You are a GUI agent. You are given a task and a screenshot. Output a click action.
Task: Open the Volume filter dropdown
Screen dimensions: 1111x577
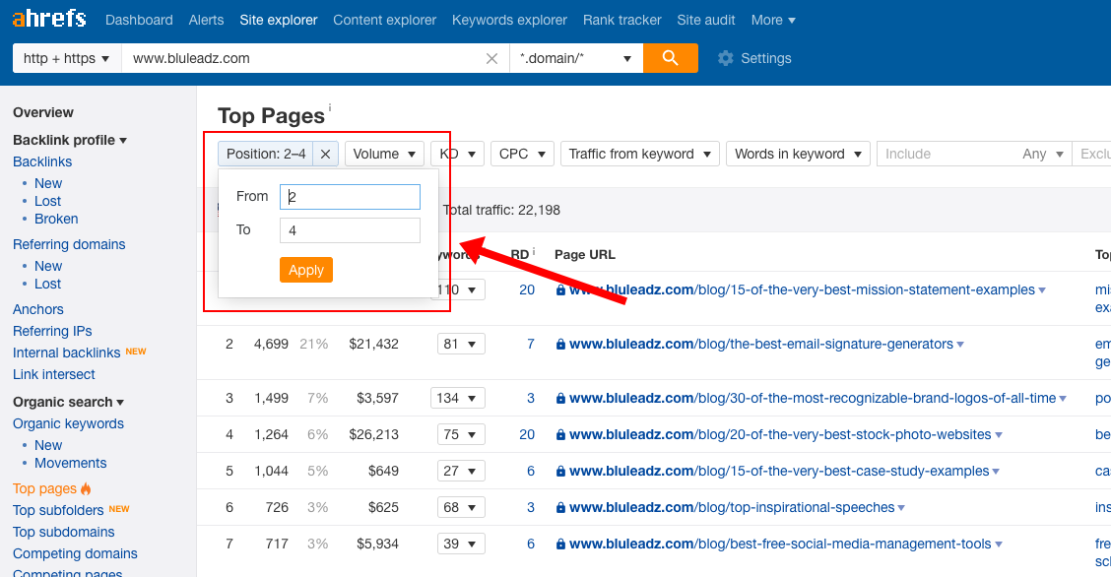384,154
